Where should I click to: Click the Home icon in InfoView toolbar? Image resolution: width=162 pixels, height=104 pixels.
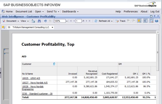click(3, 11)
